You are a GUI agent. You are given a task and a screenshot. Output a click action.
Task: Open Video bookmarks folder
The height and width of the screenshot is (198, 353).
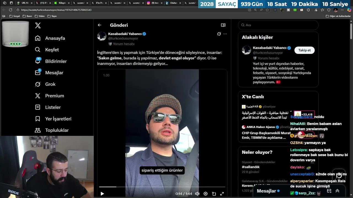coord(40,16)
